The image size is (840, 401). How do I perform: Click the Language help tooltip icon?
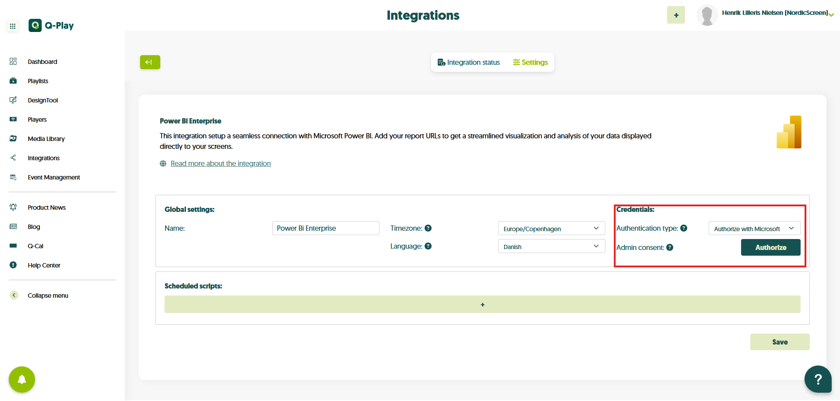(x=428, y=246)
